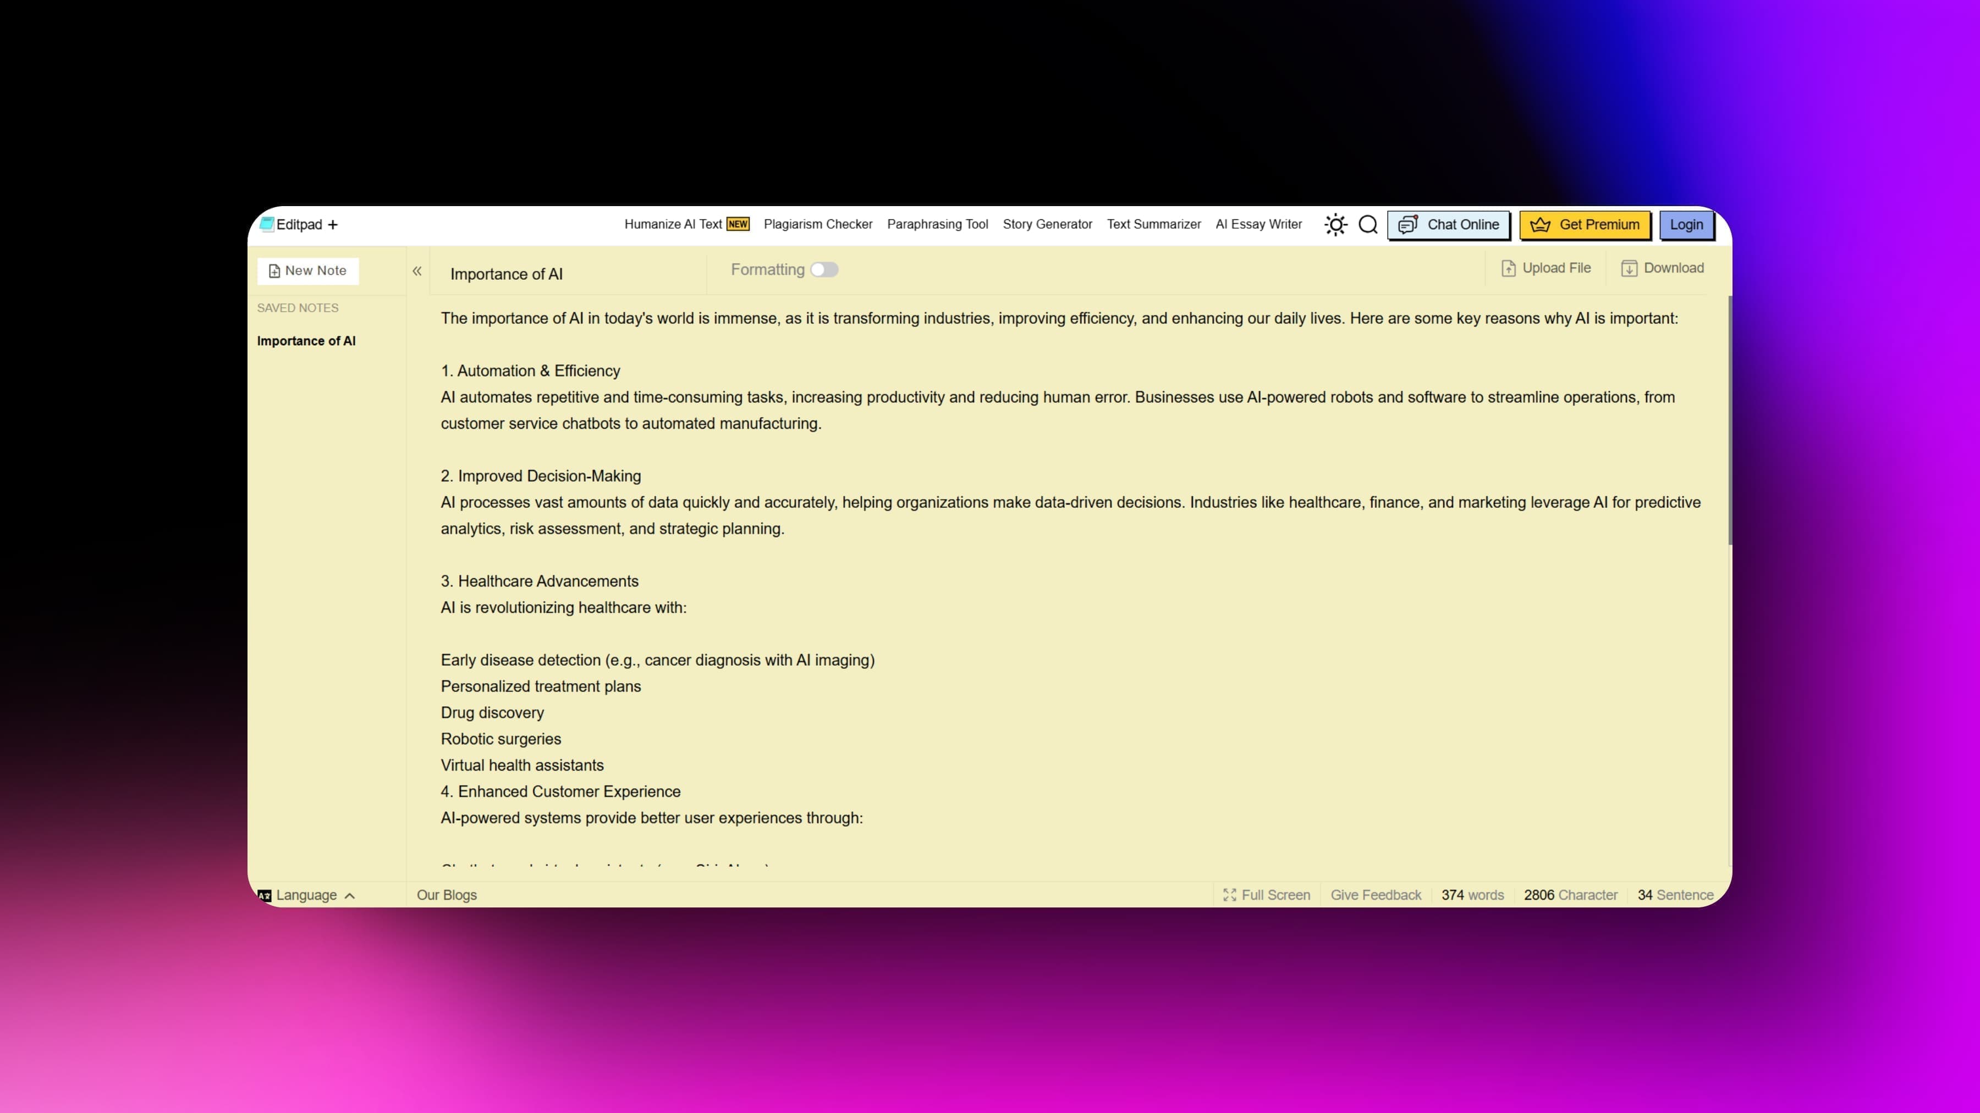Toggle the Formatting switch on

[x=826, y=269]
